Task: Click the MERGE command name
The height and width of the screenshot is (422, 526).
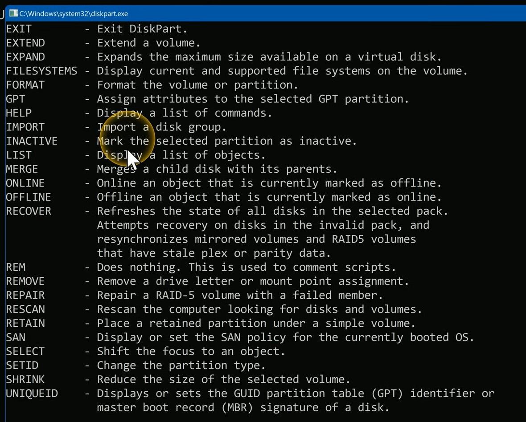Action: coord(22,169)
